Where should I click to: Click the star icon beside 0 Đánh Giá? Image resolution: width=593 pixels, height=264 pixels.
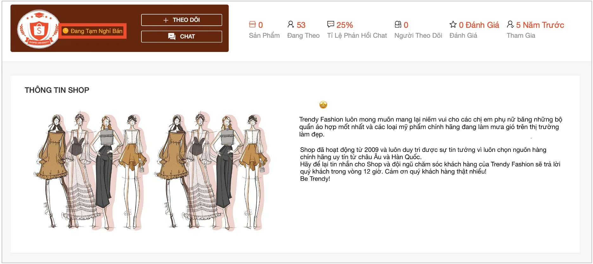click(453, 24)
